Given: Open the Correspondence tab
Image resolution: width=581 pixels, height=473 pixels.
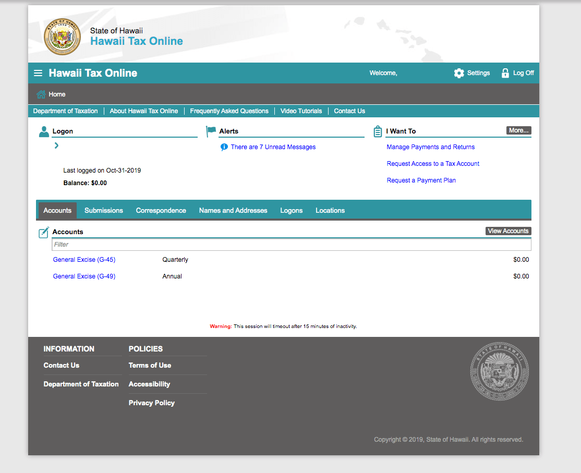Looking at the screenshot, I should tap(161, 210).
